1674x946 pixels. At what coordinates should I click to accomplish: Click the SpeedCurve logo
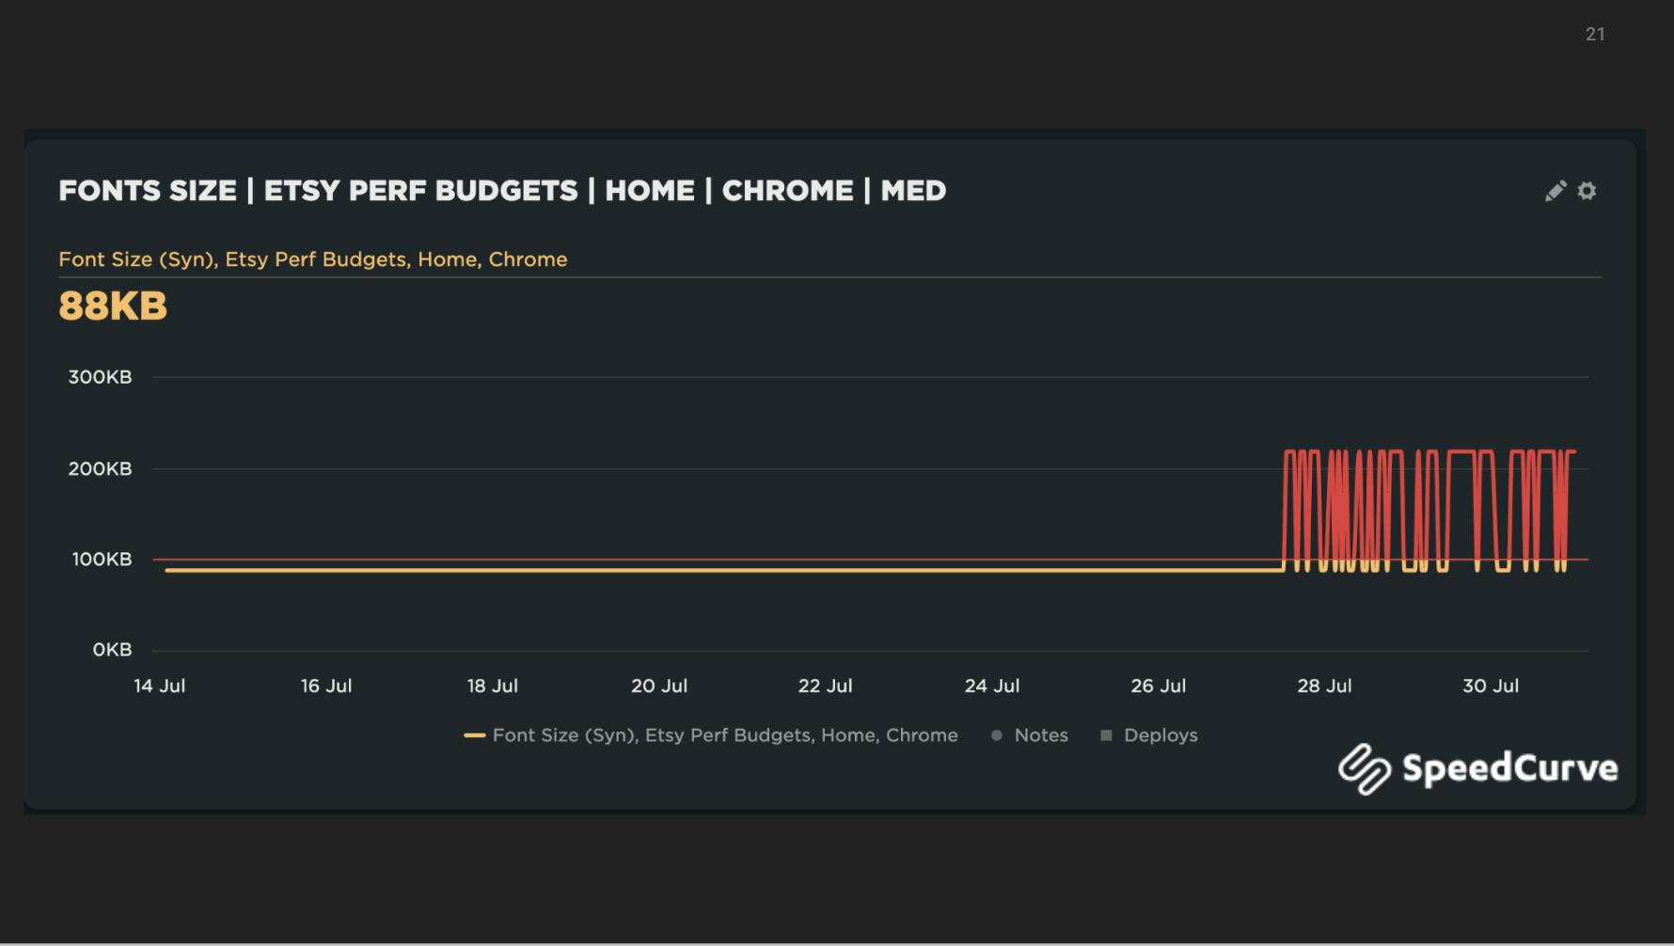(x=1477, y=767)
